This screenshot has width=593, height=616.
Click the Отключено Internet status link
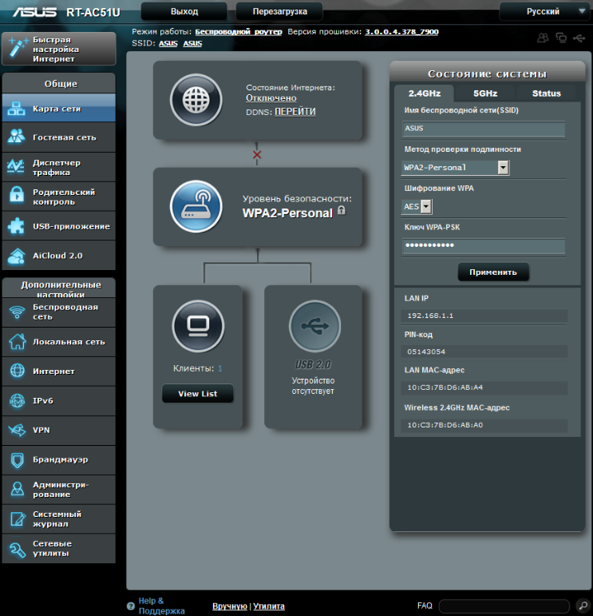point(271,98)
